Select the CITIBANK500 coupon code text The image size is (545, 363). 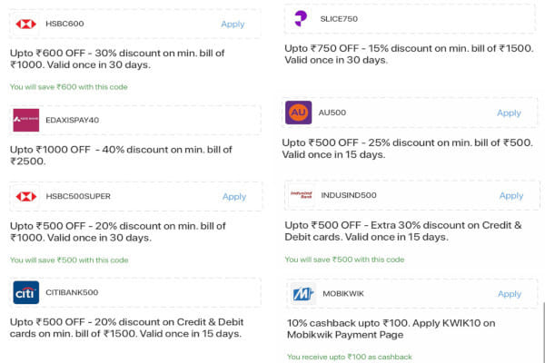[x=72, y=292]
